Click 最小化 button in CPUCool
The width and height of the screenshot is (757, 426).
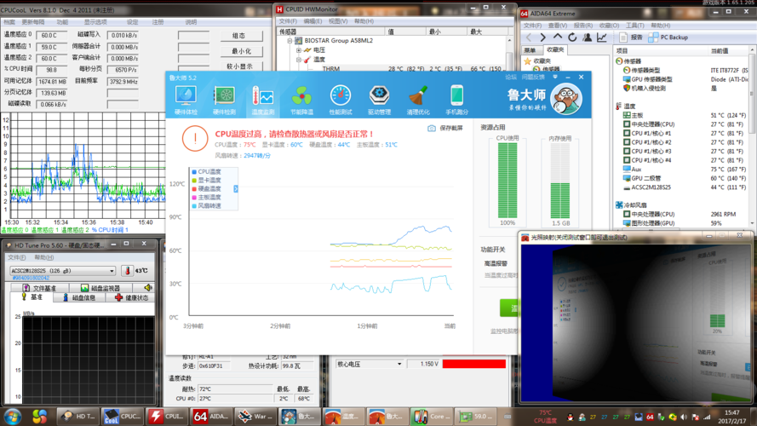[241, 51]
